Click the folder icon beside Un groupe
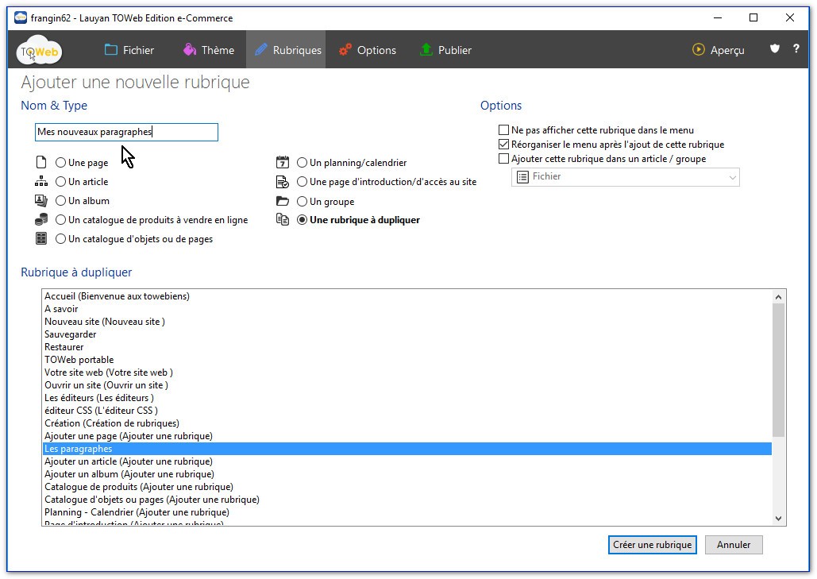The image size is (817, 579). coord(283,202)
